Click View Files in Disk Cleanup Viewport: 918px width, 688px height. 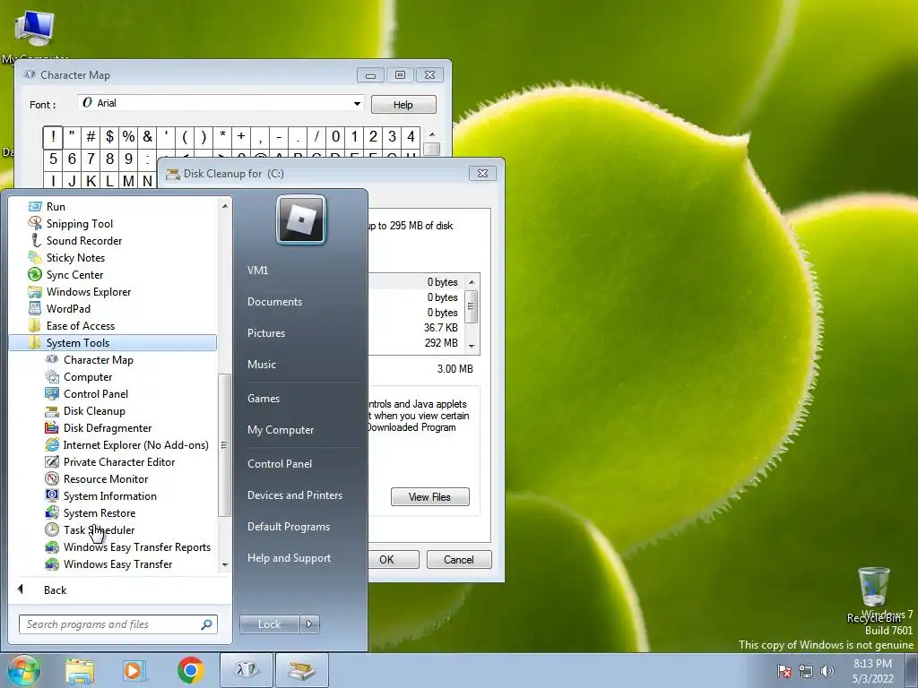click(429, 497)
